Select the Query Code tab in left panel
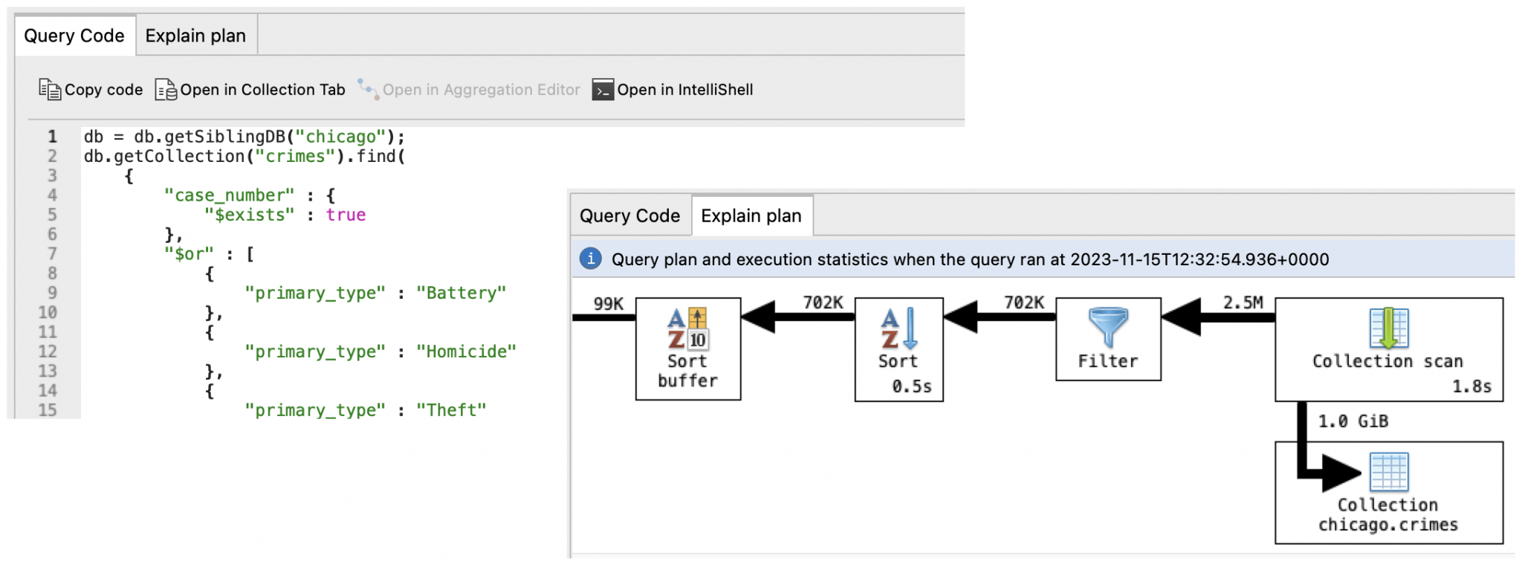Image resolution: width=1522 pixels, height=564 pixels. click(74, 35)
